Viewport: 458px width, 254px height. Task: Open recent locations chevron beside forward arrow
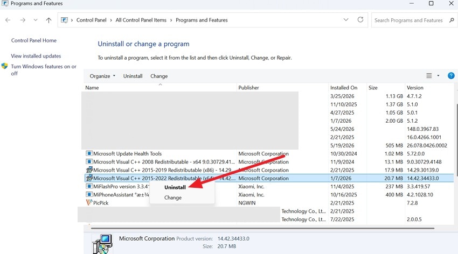tap(36, 20)
